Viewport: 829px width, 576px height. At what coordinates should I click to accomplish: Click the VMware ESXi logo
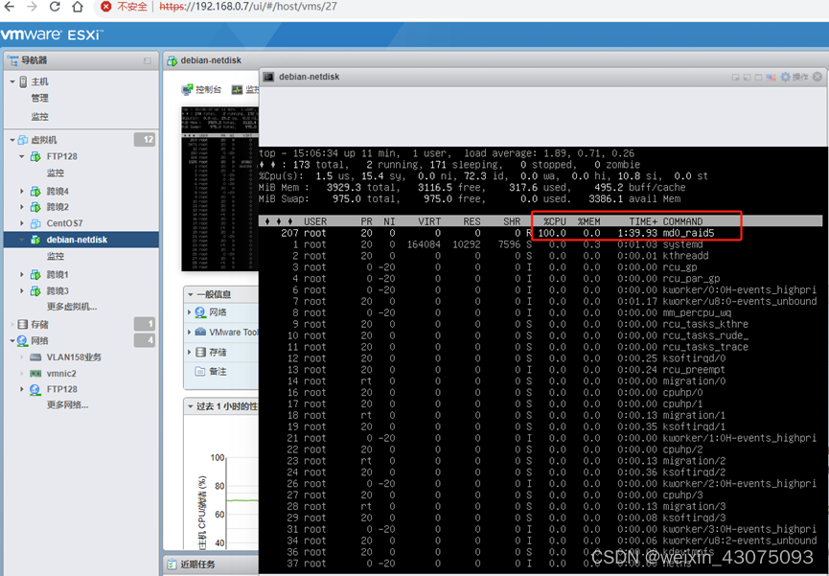point(52,35)
